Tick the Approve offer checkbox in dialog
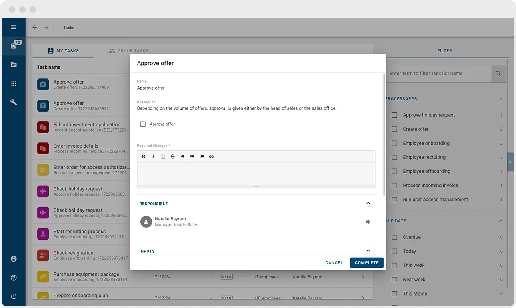 143,124
